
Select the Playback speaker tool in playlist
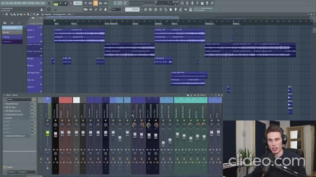38,14
